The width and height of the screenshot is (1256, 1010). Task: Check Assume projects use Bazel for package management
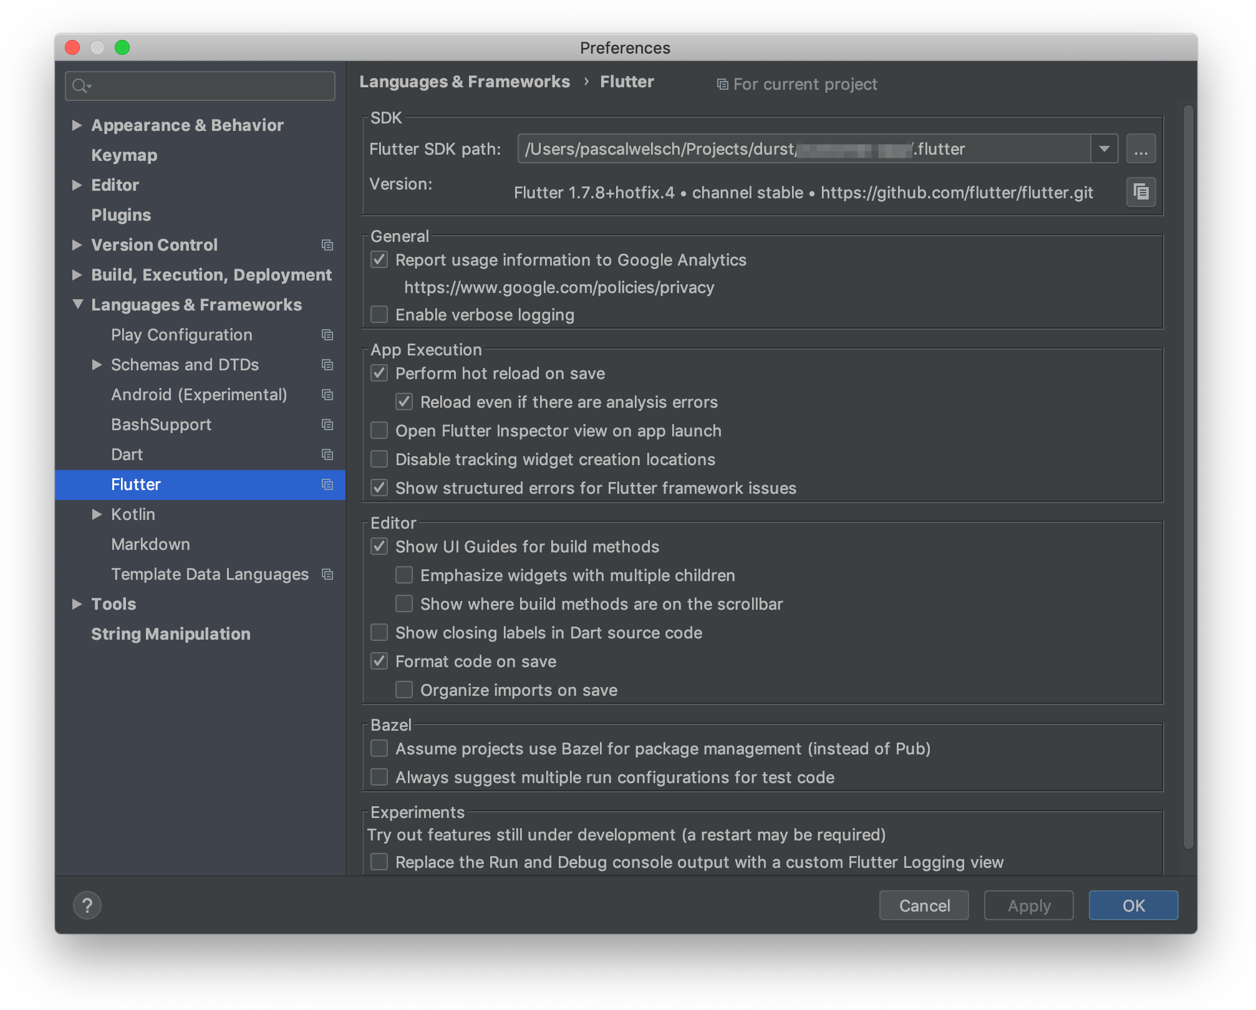tap(379, 749)
